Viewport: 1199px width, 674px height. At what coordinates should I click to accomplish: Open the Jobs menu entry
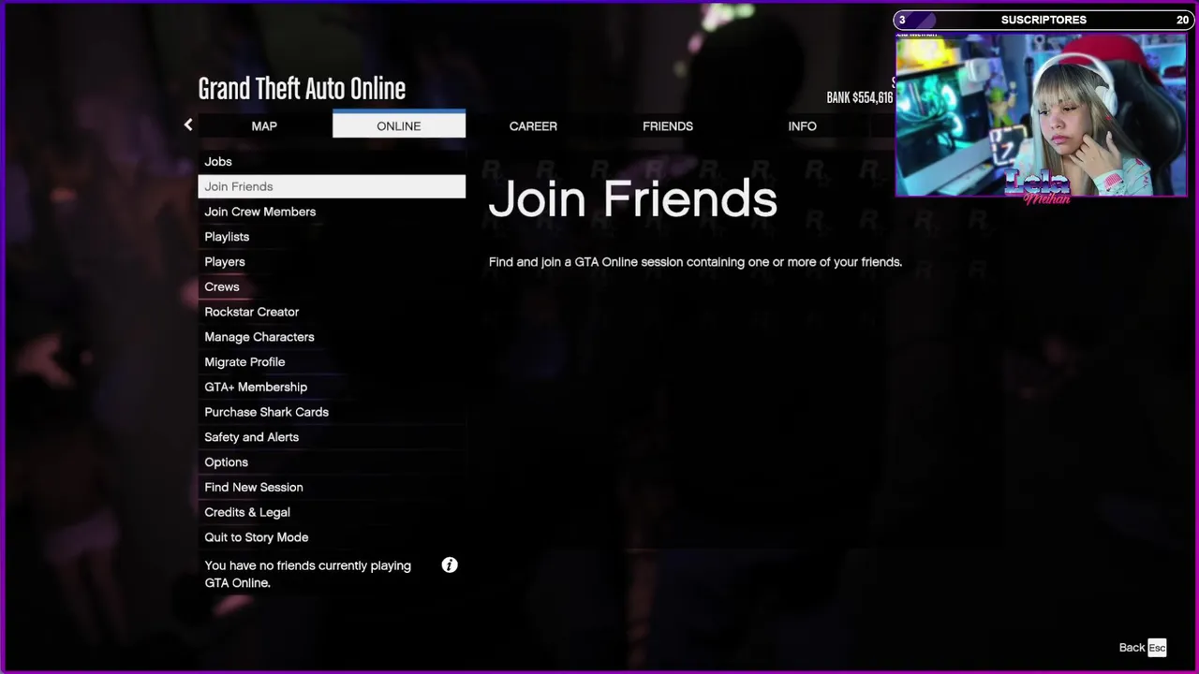pyautogui.click(x=332, y=161)
